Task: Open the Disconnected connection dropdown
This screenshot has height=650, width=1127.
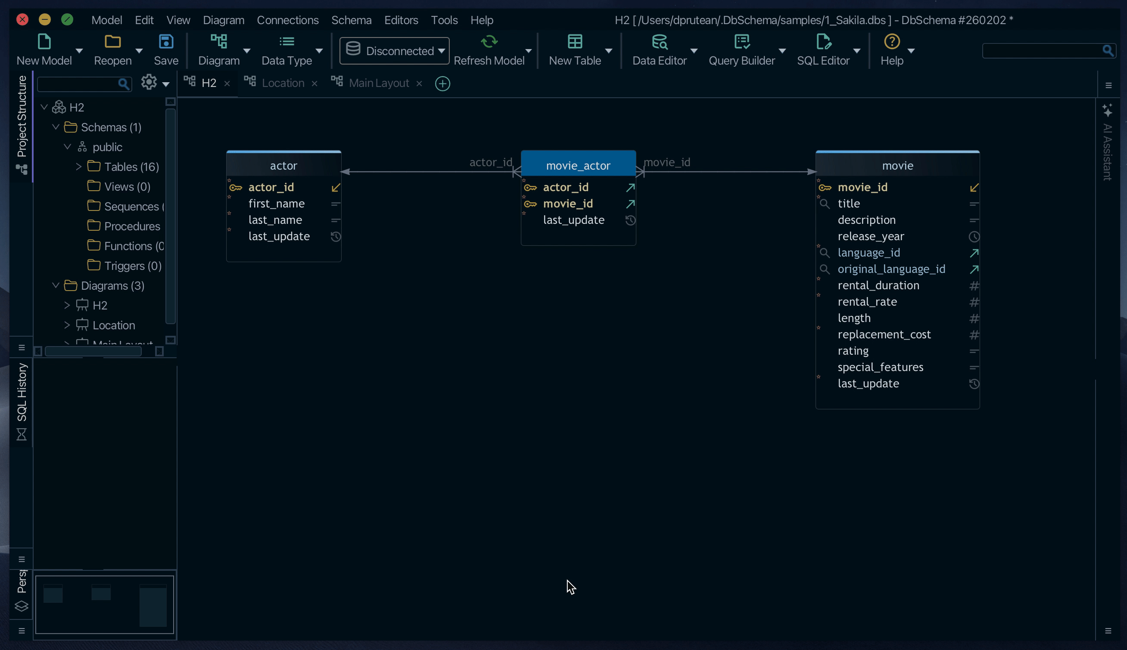Action: point(392,50)
